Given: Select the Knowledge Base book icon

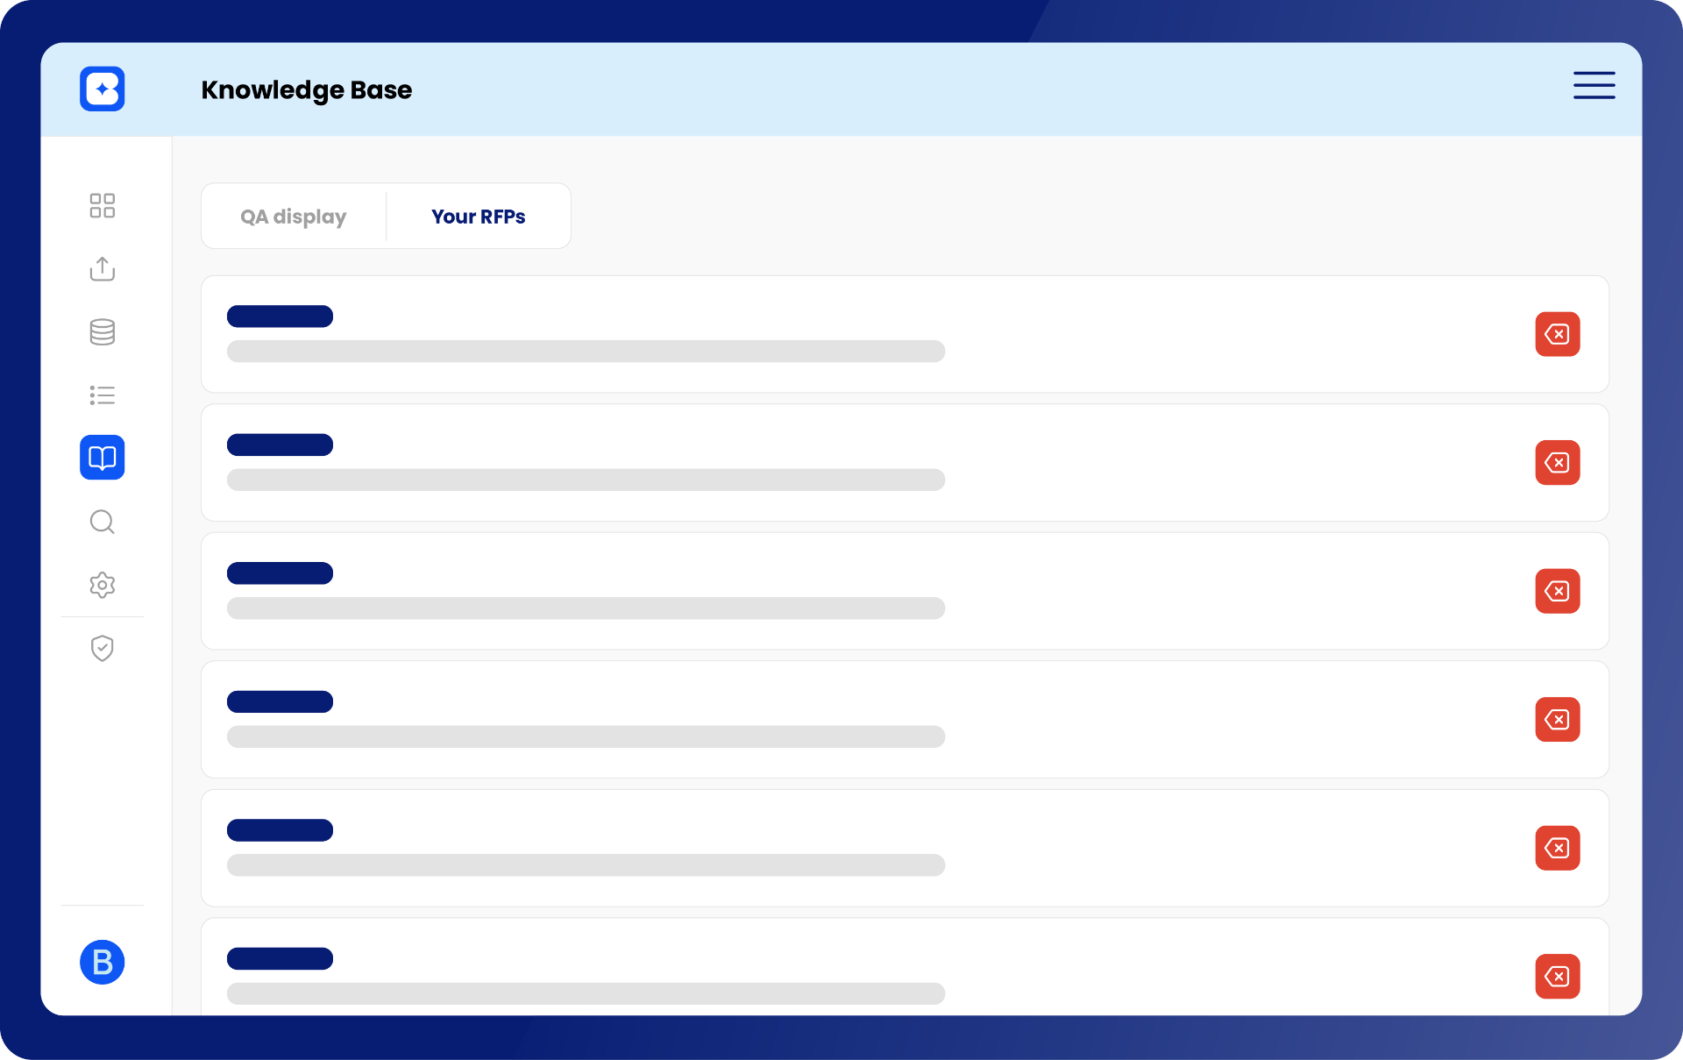Looking at the screenshot, I should pos(102,458).
